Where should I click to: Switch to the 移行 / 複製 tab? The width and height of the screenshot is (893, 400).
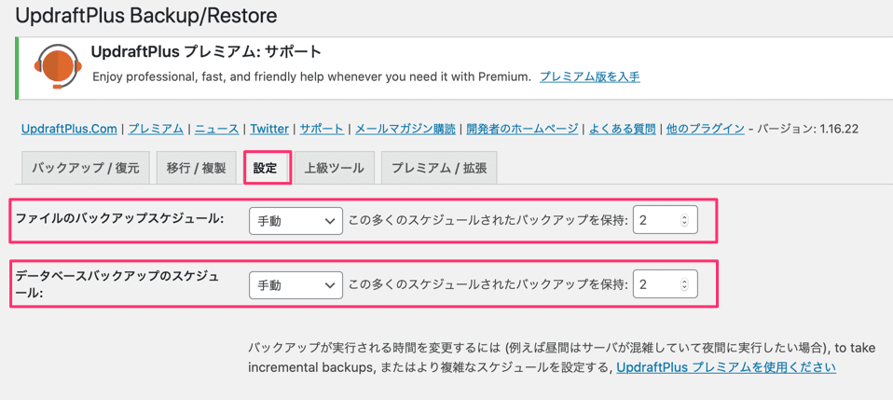(x=196, y=169)
